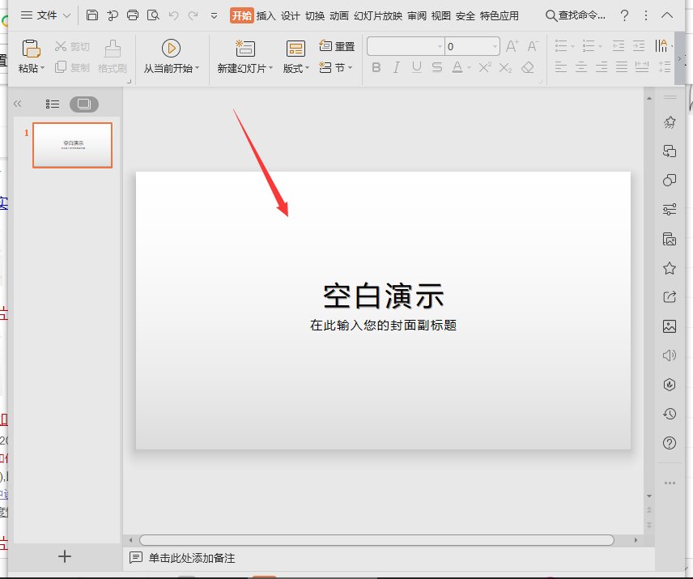The image size is (693, 579).
Task: Open the insert picture icon in right sidebar
Action: 668,326
